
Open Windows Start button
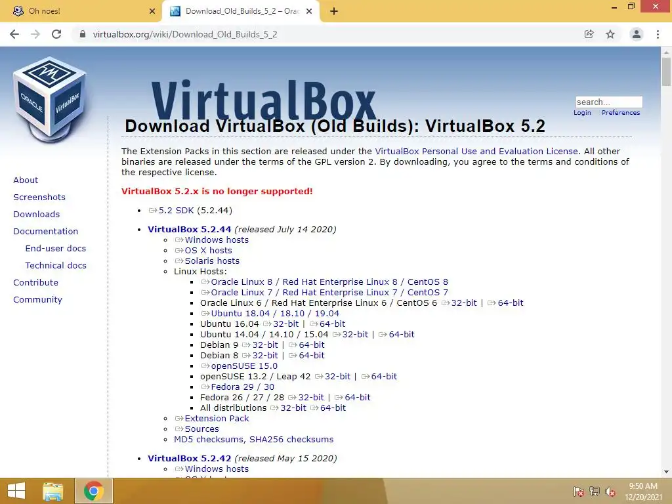click(x=16, y=491)
